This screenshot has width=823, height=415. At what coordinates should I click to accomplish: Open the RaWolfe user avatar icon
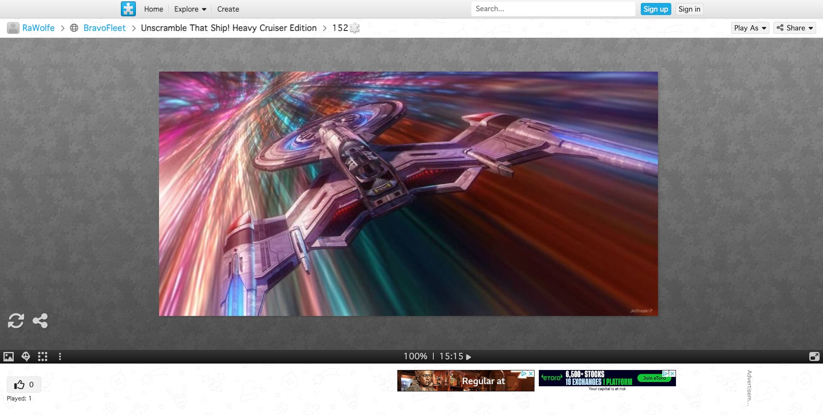[x=13, y=28]
